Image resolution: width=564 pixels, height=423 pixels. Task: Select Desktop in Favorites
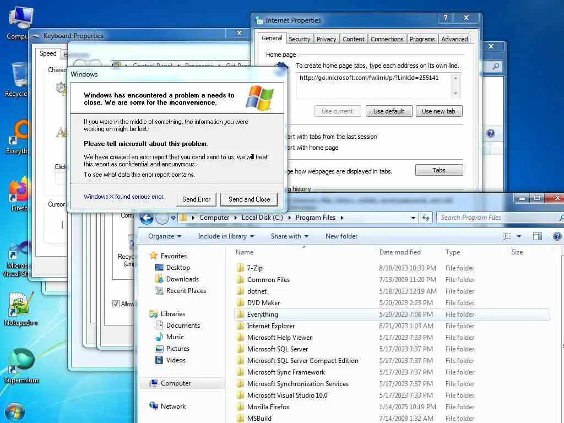click(178, 268)
